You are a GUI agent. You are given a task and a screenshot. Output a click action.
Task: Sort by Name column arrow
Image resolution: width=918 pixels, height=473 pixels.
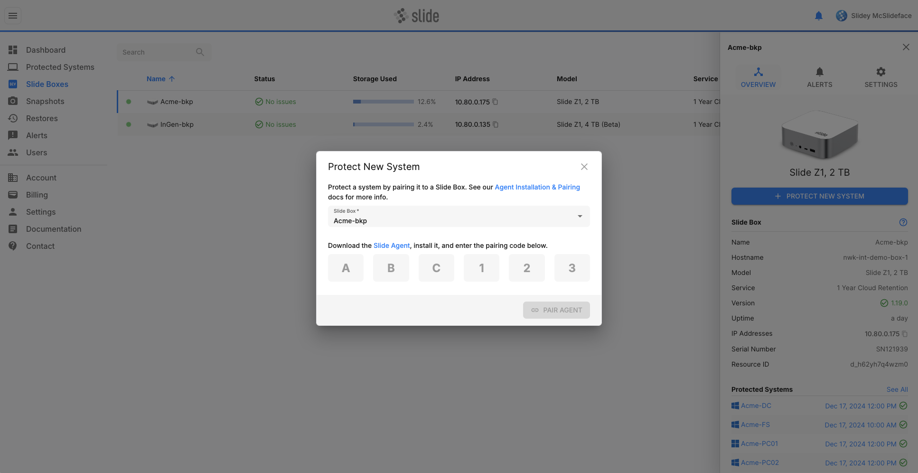(172, 79)
